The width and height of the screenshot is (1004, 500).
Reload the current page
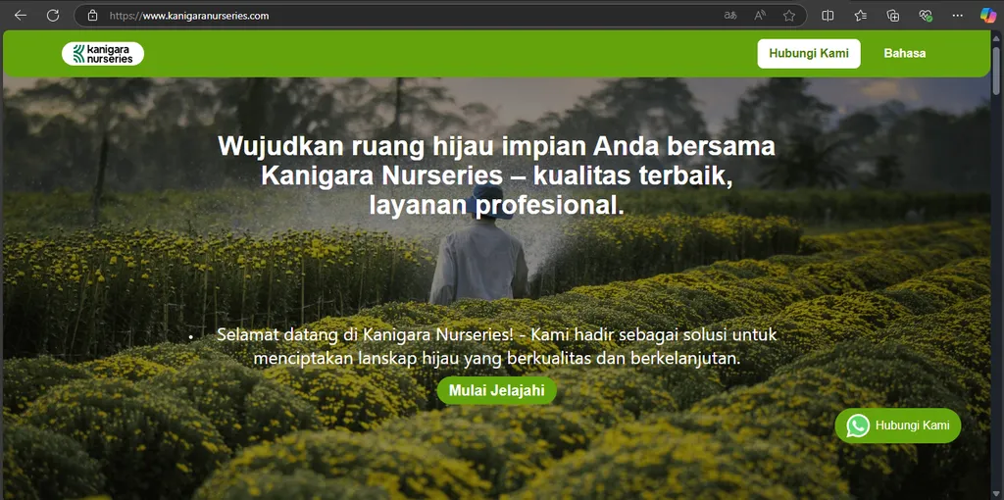pos(53,16)
